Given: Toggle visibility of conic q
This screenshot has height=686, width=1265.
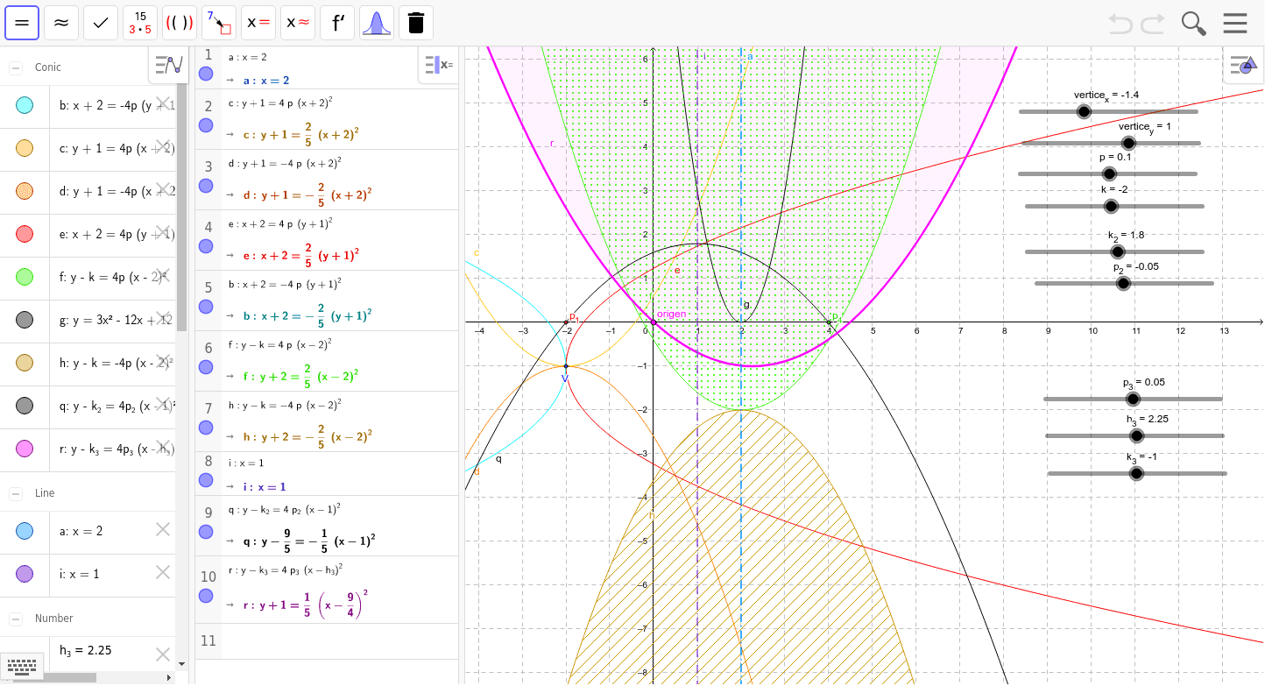Looking at the screenshot, I should point(25,406).
